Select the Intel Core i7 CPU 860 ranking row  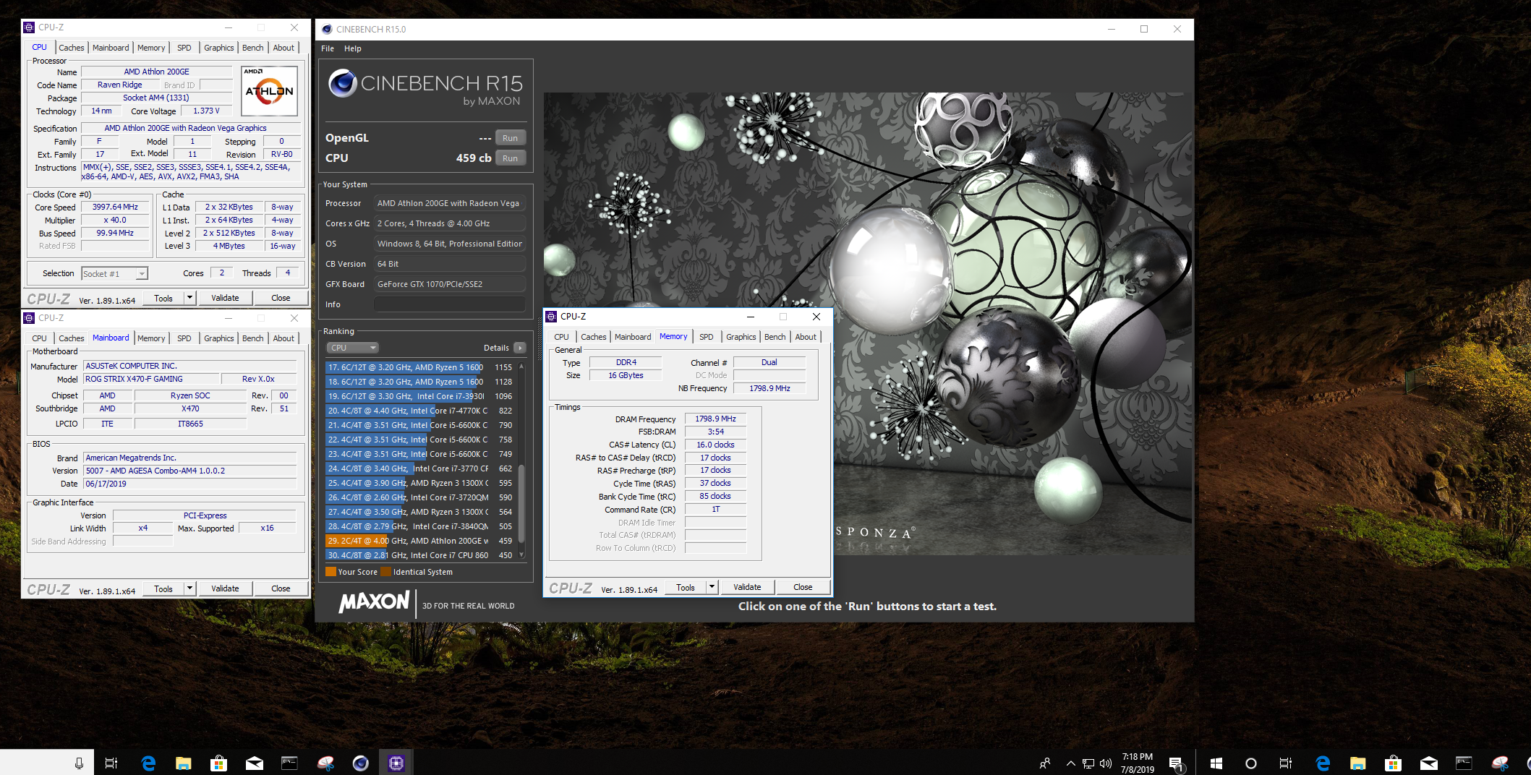click(x=420, y=555)
